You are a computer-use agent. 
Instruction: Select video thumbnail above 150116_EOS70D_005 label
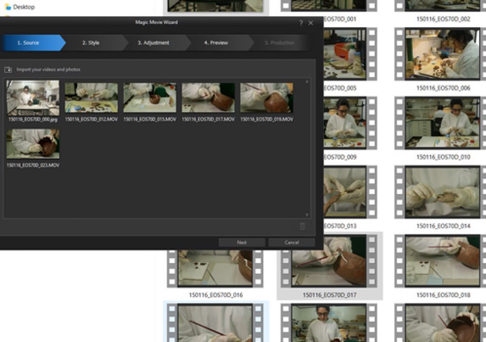pos(350,54)
